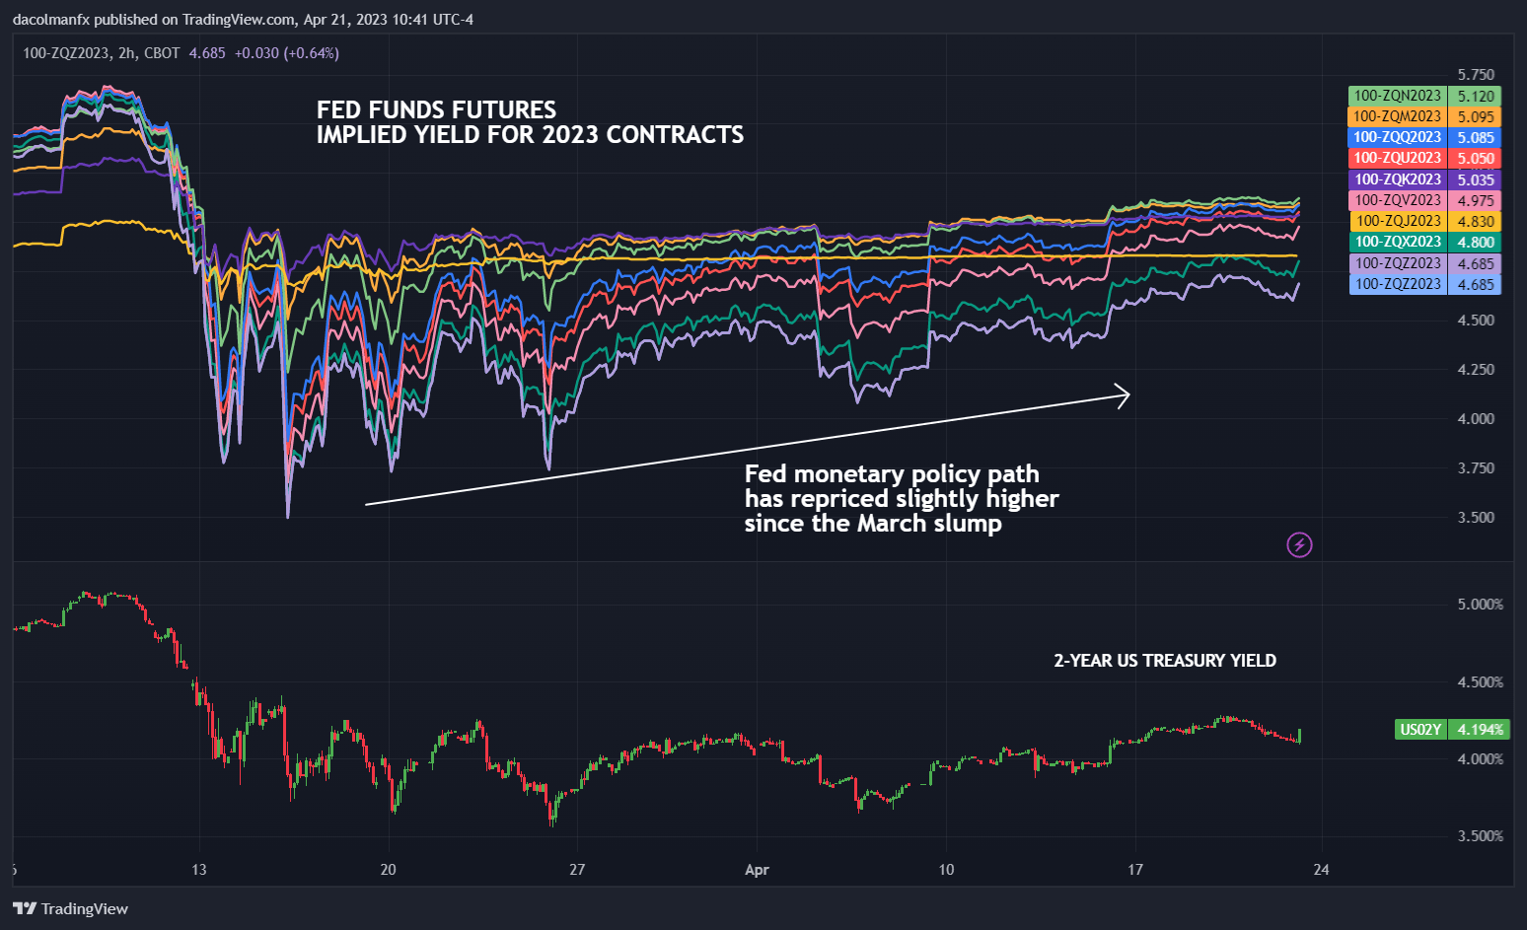1527x930 pixels.
Task: Click the 4.685 last price in header
Action: [x=207, y=53]
